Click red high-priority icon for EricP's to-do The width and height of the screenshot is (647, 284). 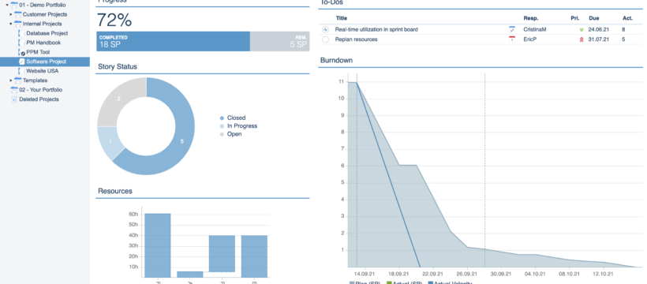(x=582, y=39)
